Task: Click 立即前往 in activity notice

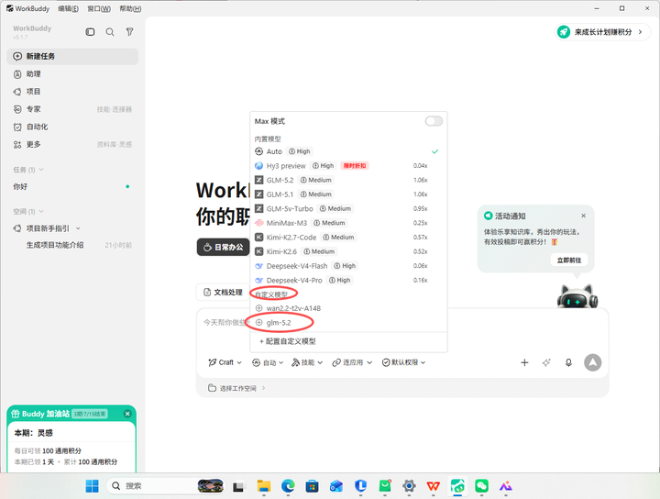Action: tap(569, 261)
